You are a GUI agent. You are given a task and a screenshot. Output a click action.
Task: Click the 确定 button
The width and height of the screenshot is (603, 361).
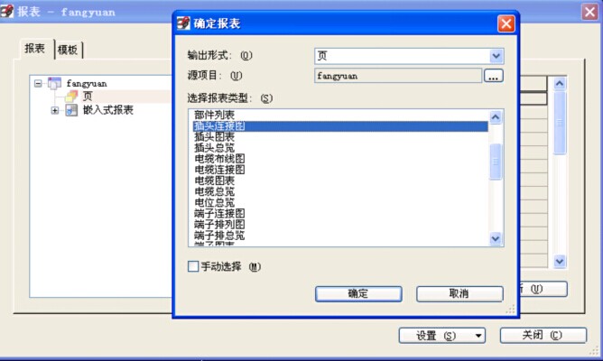[357, 293]
